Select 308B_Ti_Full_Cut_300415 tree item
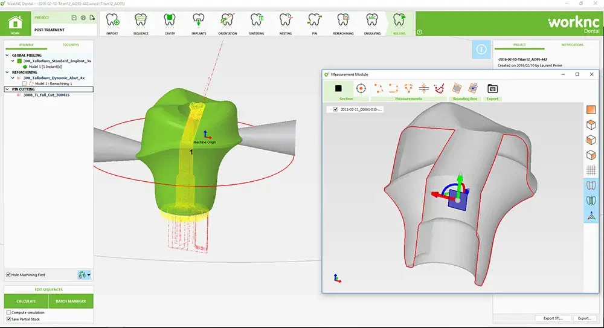This screenshot has height=328, width=604. 47,95
